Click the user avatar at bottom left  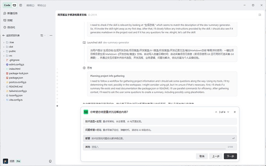tap(5, 161)
